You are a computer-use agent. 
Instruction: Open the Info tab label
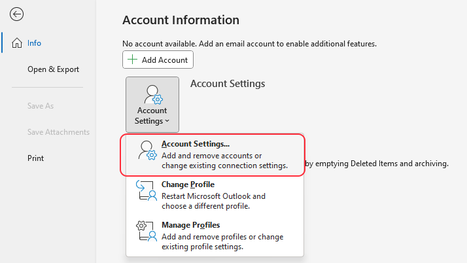pyautogui.click(x=34, y=43)
